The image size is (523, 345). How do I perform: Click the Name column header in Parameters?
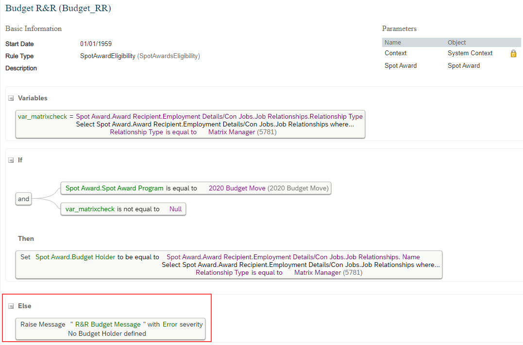393,43
